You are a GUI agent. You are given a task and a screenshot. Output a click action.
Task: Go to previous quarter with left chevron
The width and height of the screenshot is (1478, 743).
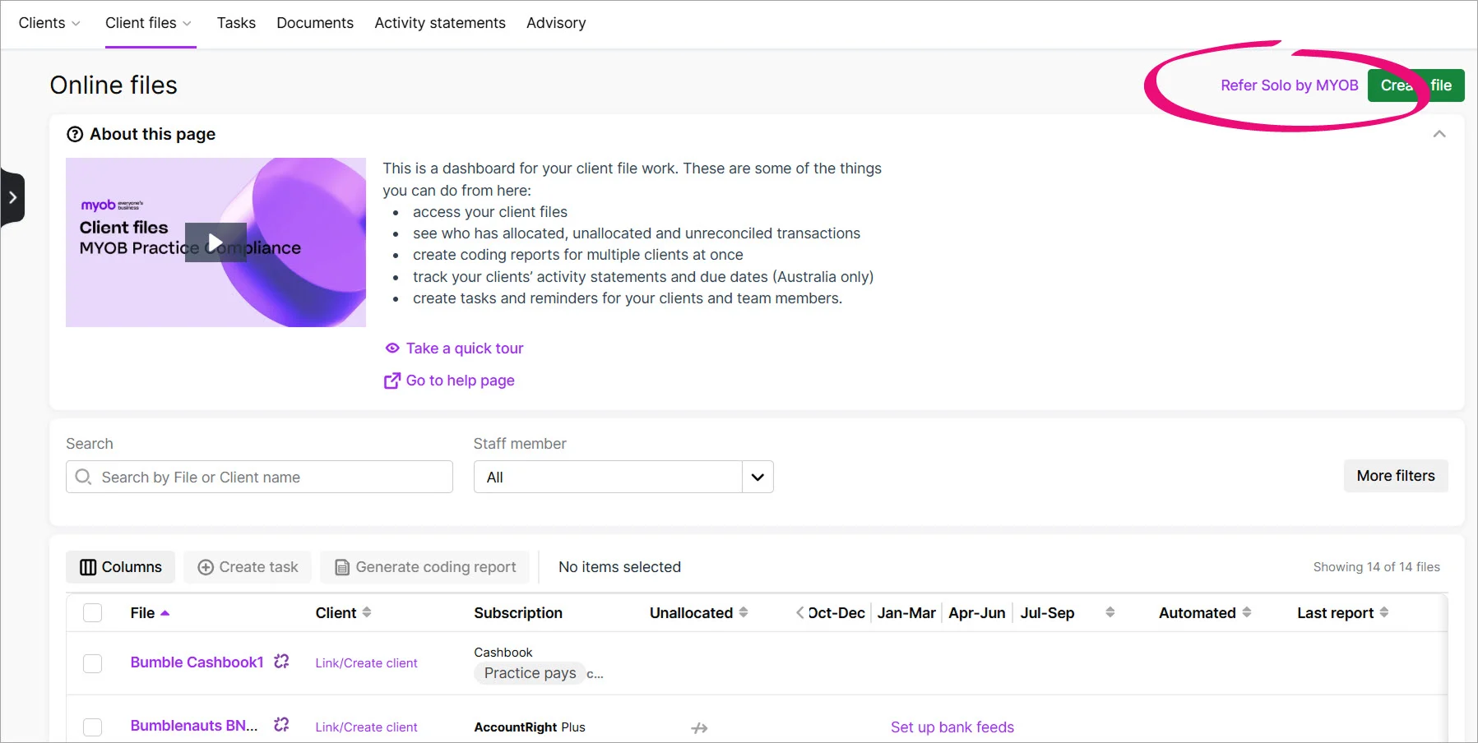click(799, 612)
